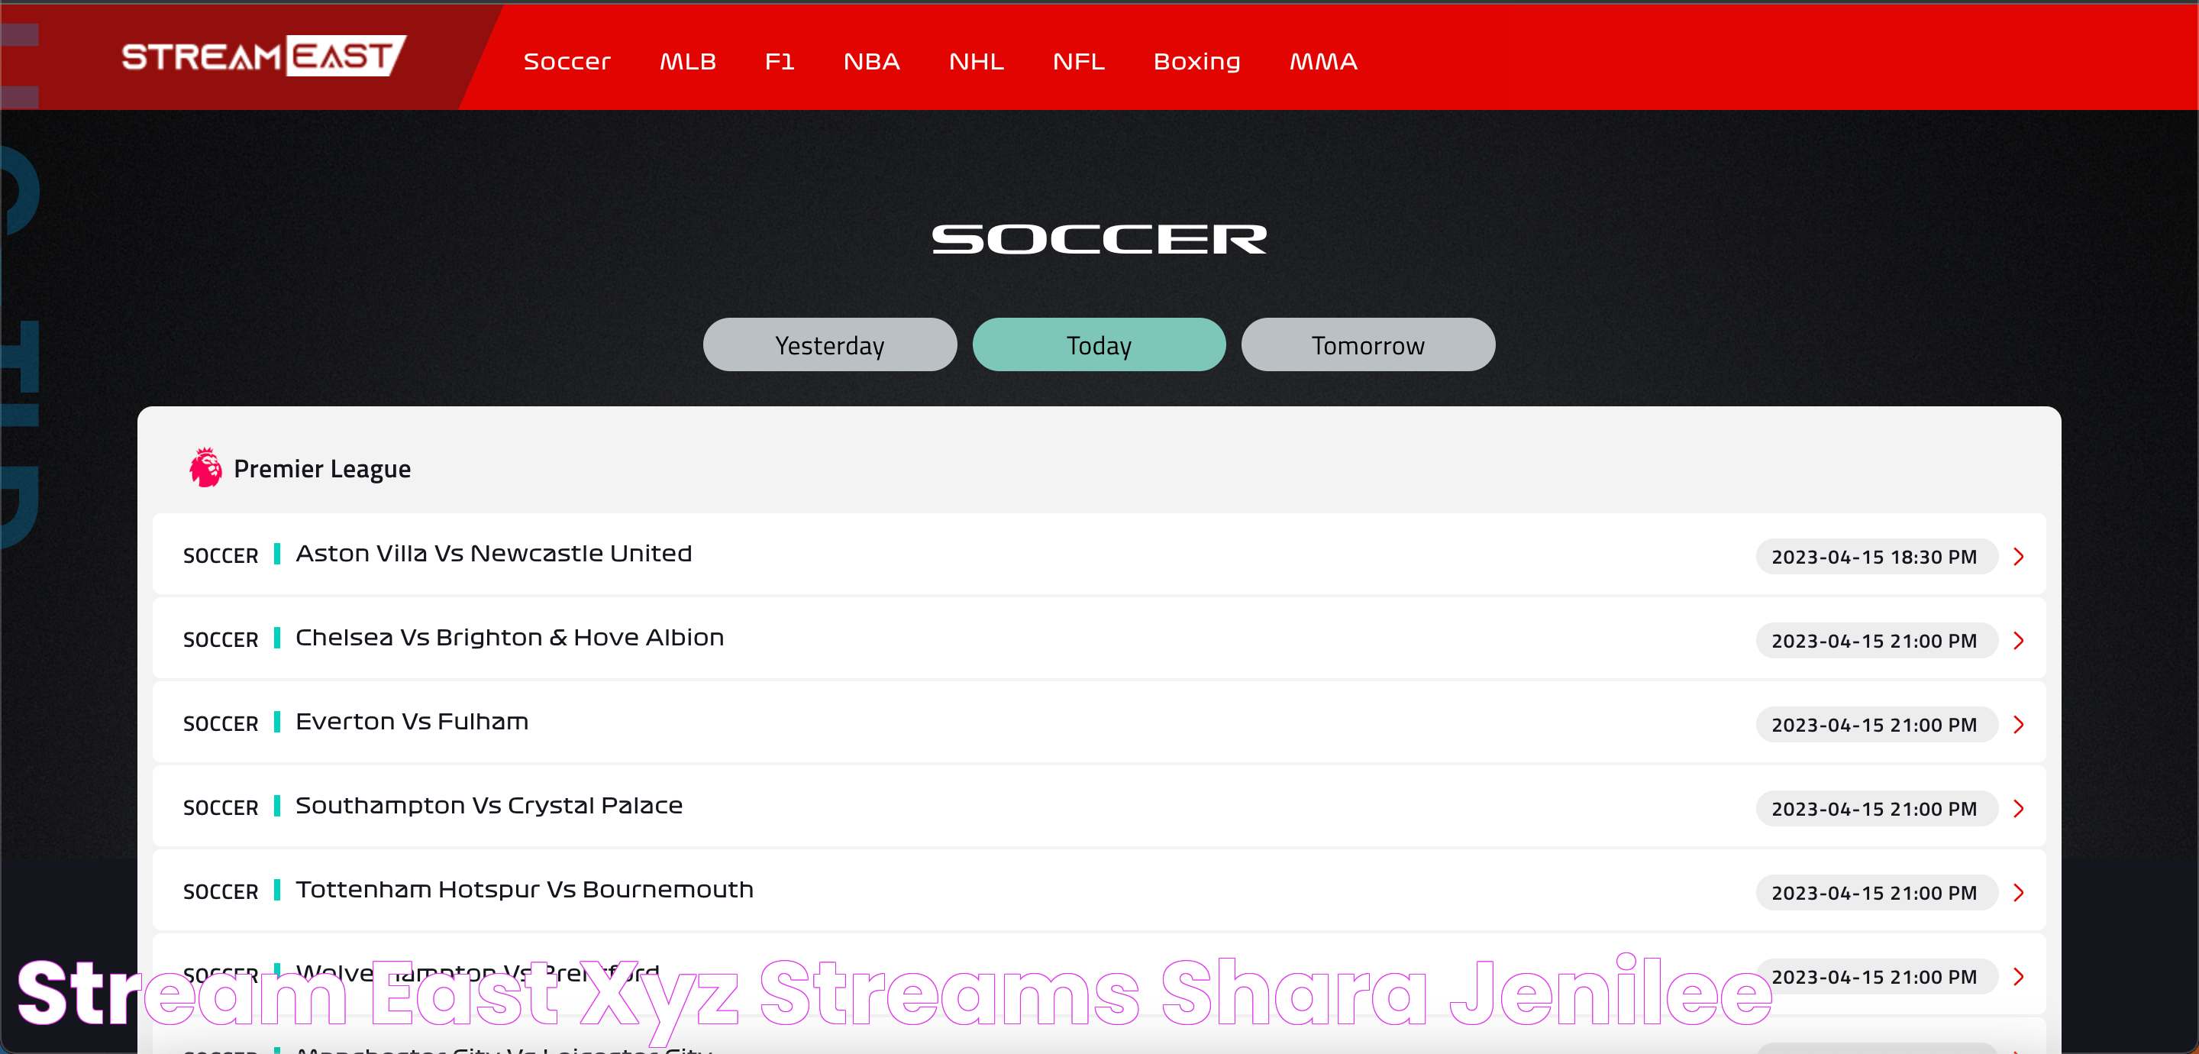2199x1054 pixels.
Task: Click Southampton Vs Crystal Palace row
Action: click(x=1101, y=806)
